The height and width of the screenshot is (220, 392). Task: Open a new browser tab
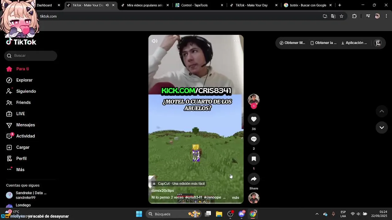click(340, 5)
